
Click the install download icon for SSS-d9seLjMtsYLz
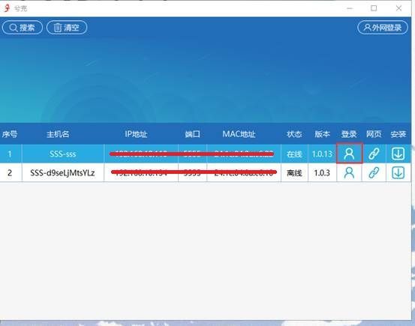398,173
